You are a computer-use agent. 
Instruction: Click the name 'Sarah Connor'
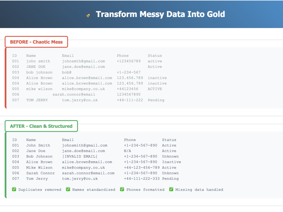tap(40, 173)
